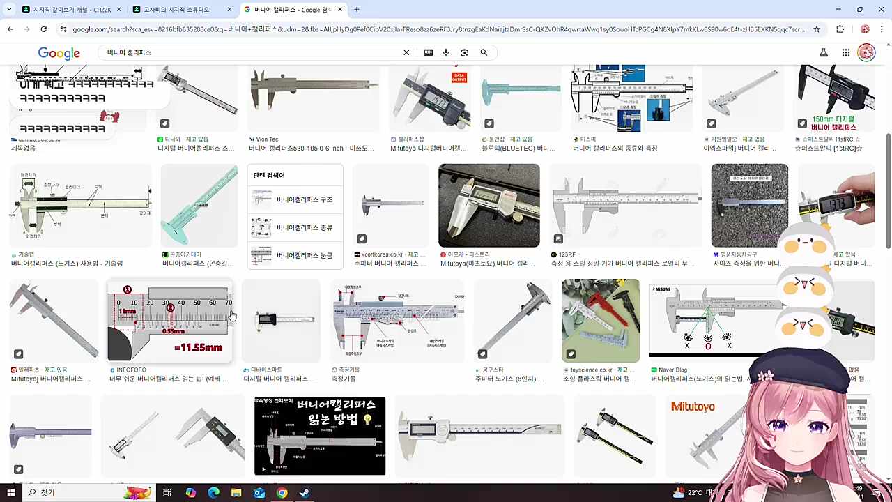892x502 pixels.
Task: Open the Mitutoyo digital caliper in case photo
Action: point(489,206)
